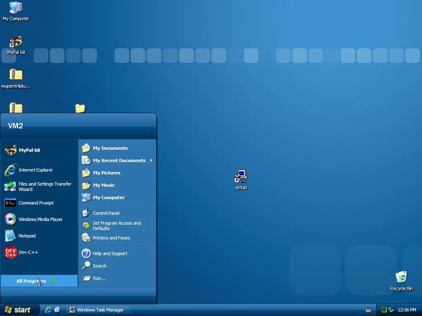Click the second Quick Launch browser icon

click(x=57, y=310)
